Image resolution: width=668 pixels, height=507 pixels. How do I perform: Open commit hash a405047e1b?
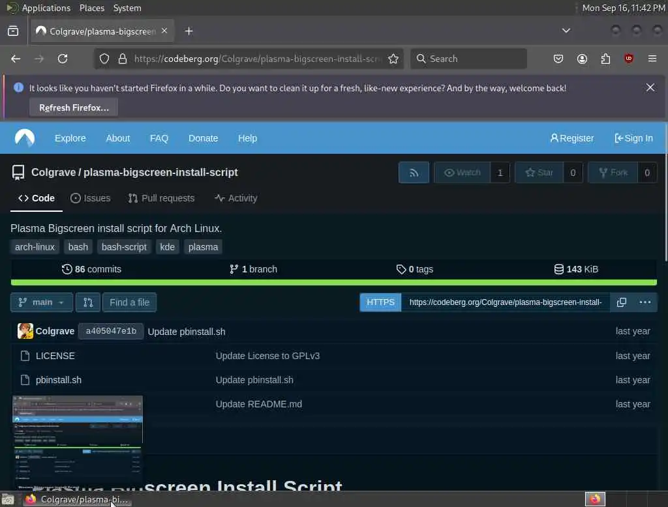(111, 331)
